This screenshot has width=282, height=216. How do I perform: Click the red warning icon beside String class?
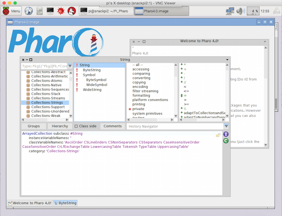pos(77,65)
